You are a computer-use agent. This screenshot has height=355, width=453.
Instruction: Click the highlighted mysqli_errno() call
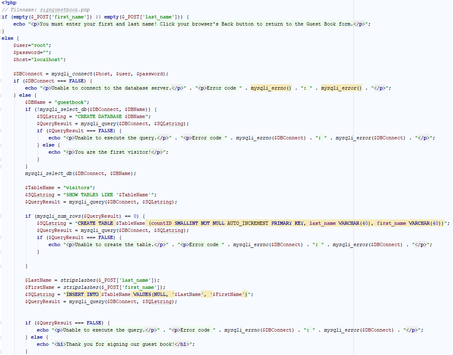pyautogui.click(x=271, y=88)
